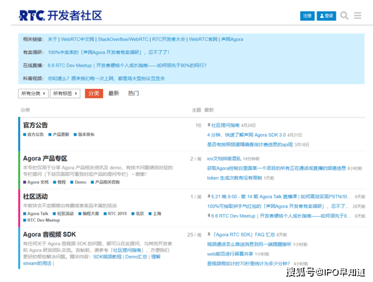Open the WebRTC官网 link
The height and width of the screenshot is (282, 373).
(203, 39)
